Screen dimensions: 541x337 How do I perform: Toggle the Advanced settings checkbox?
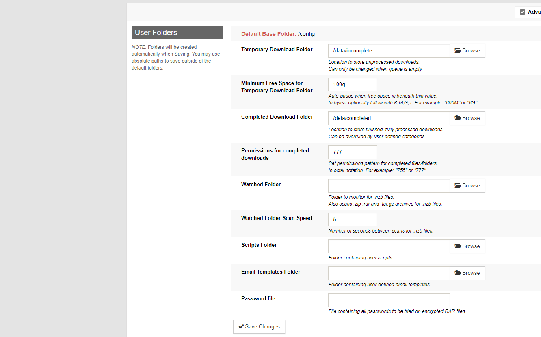coord(522,12)
